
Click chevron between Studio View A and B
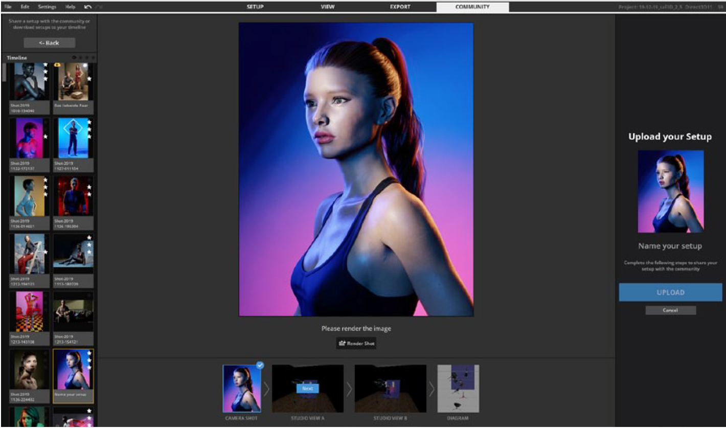pos(349,389)
